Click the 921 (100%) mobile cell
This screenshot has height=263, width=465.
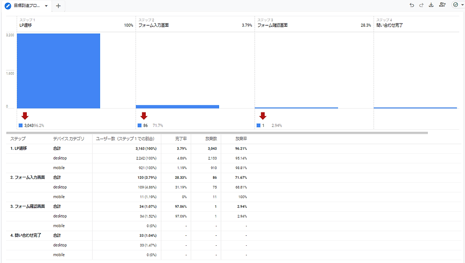(x=148, y=168)
